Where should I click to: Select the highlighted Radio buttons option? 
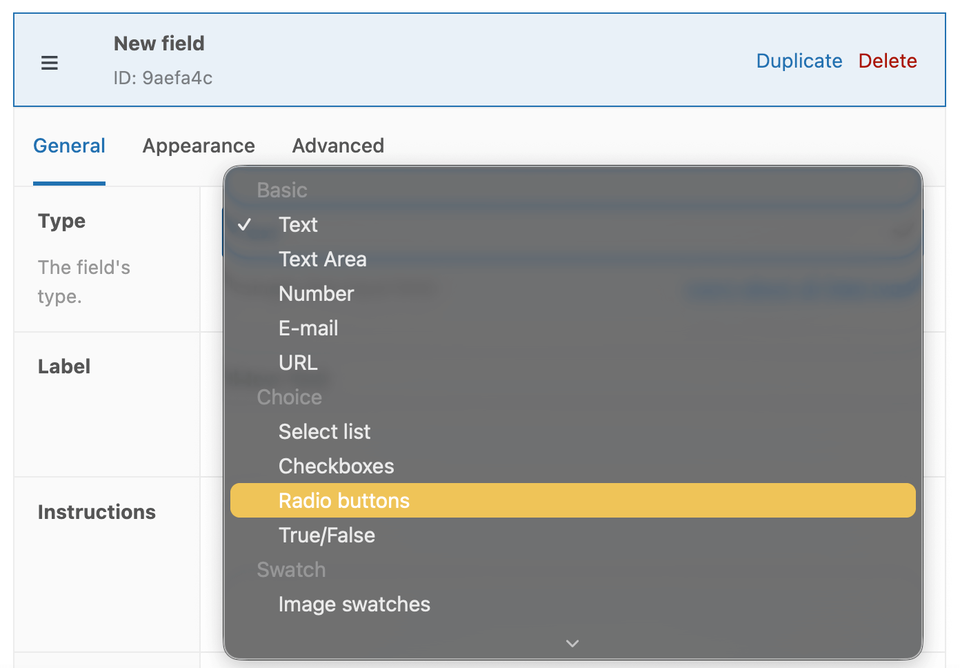coord(344,500)
